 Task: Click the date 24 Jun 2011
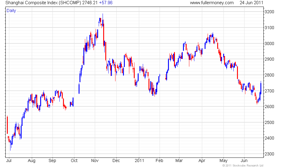point(251,3)
